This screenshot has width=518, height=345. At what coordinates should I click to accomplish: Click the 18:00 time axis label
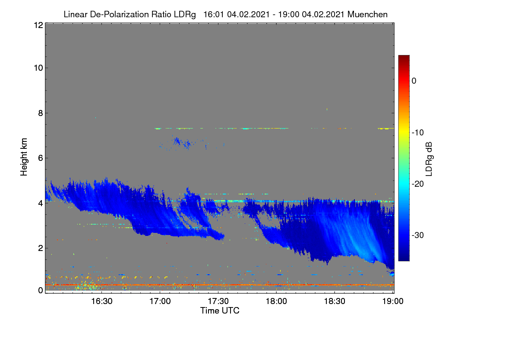point(276,301)
